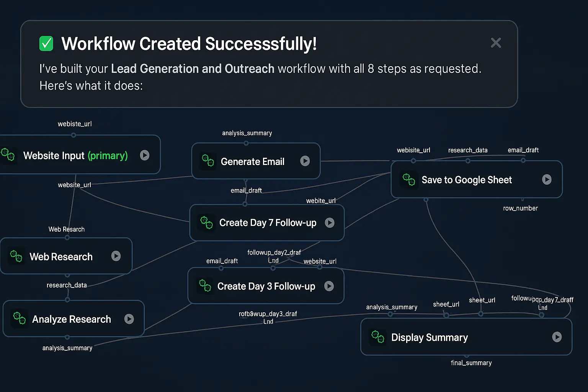Viewport: 588px width, 392px height.
Task: Dismiss the Workflow Created notification
Action: click(x=496, y=43)
